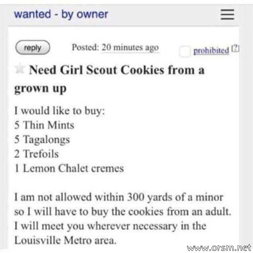Open the hamburger menu icon
253x253 pixels.
(227, 14)
